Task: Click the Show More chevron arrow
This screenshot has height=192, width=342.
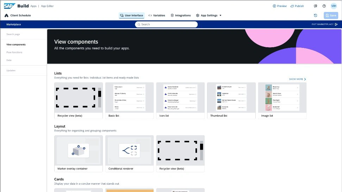Action: (305, 79)
